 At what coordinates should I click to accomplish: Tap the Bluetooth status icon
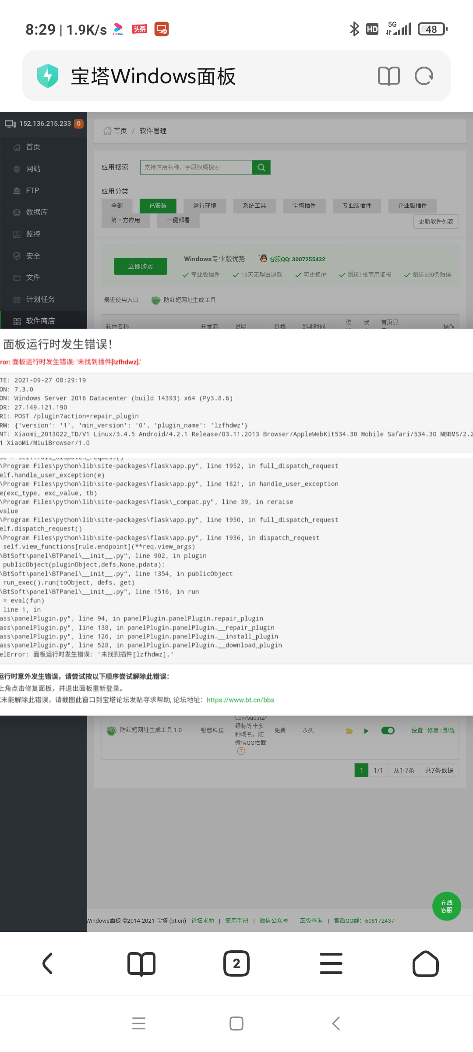point(354,29)
